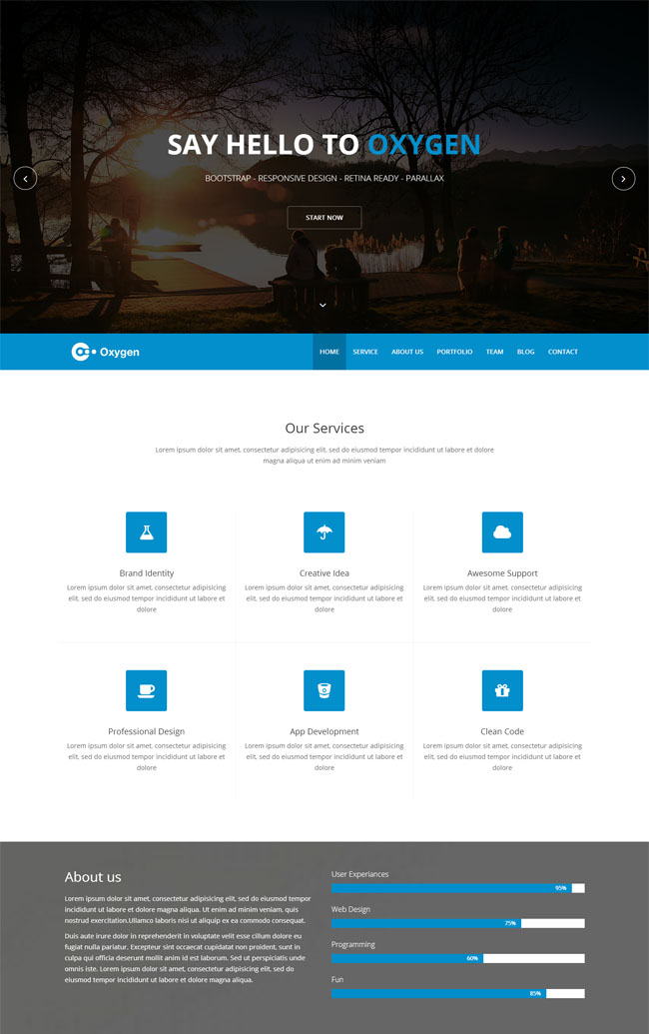
Task: Select Contact in the navbar
Action: click(563, 352)
